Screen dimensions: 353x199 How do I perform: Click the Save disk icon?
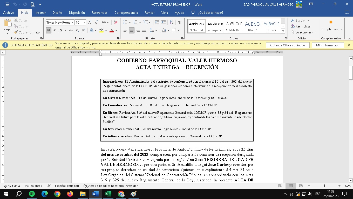7,4
